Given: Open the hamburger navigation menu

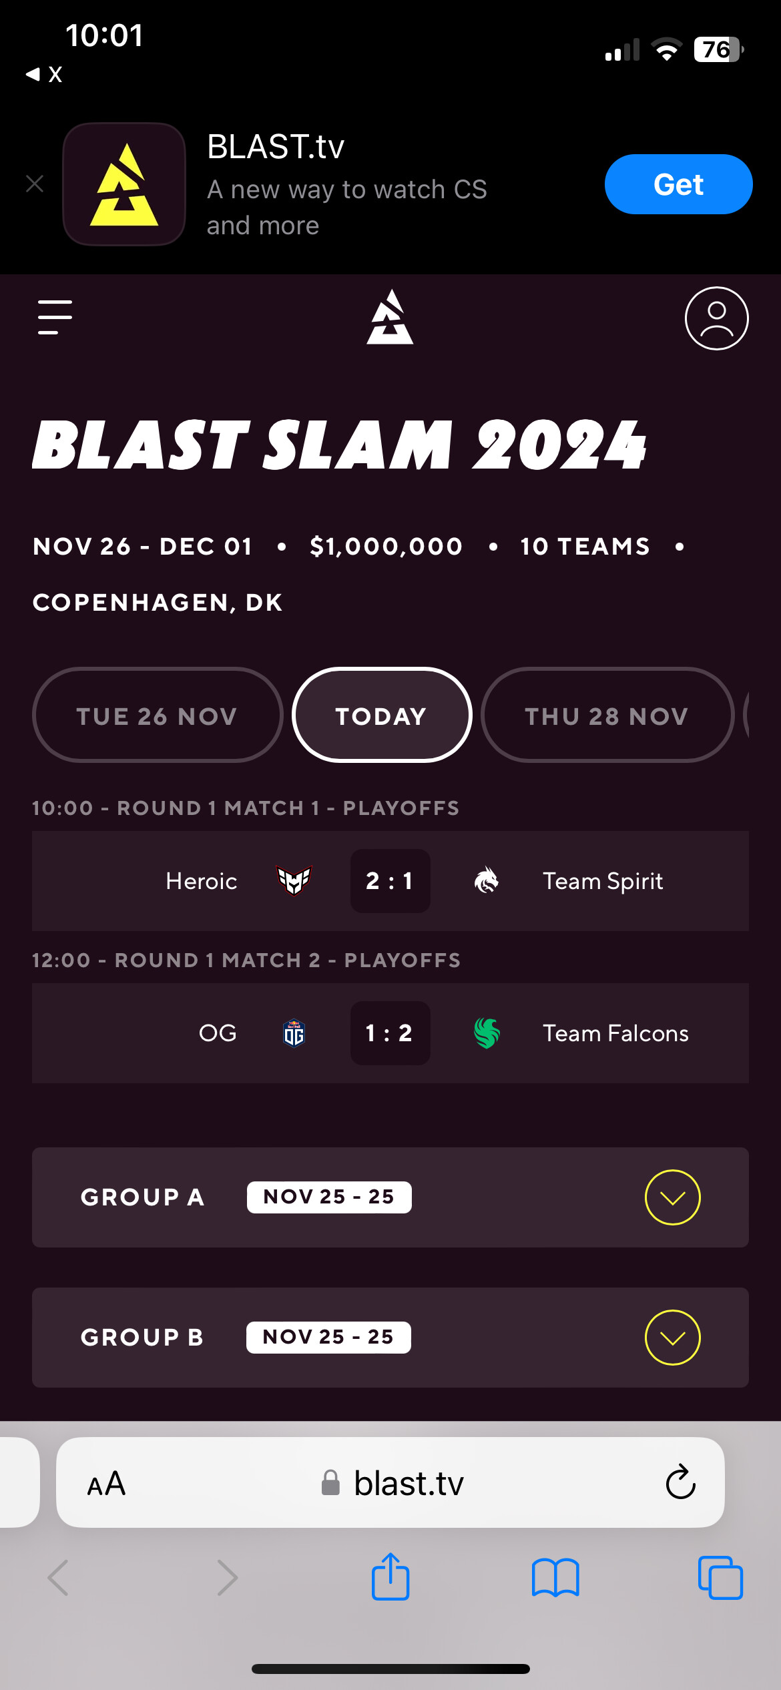Looking at the screenshot, I should coord(55,317).
